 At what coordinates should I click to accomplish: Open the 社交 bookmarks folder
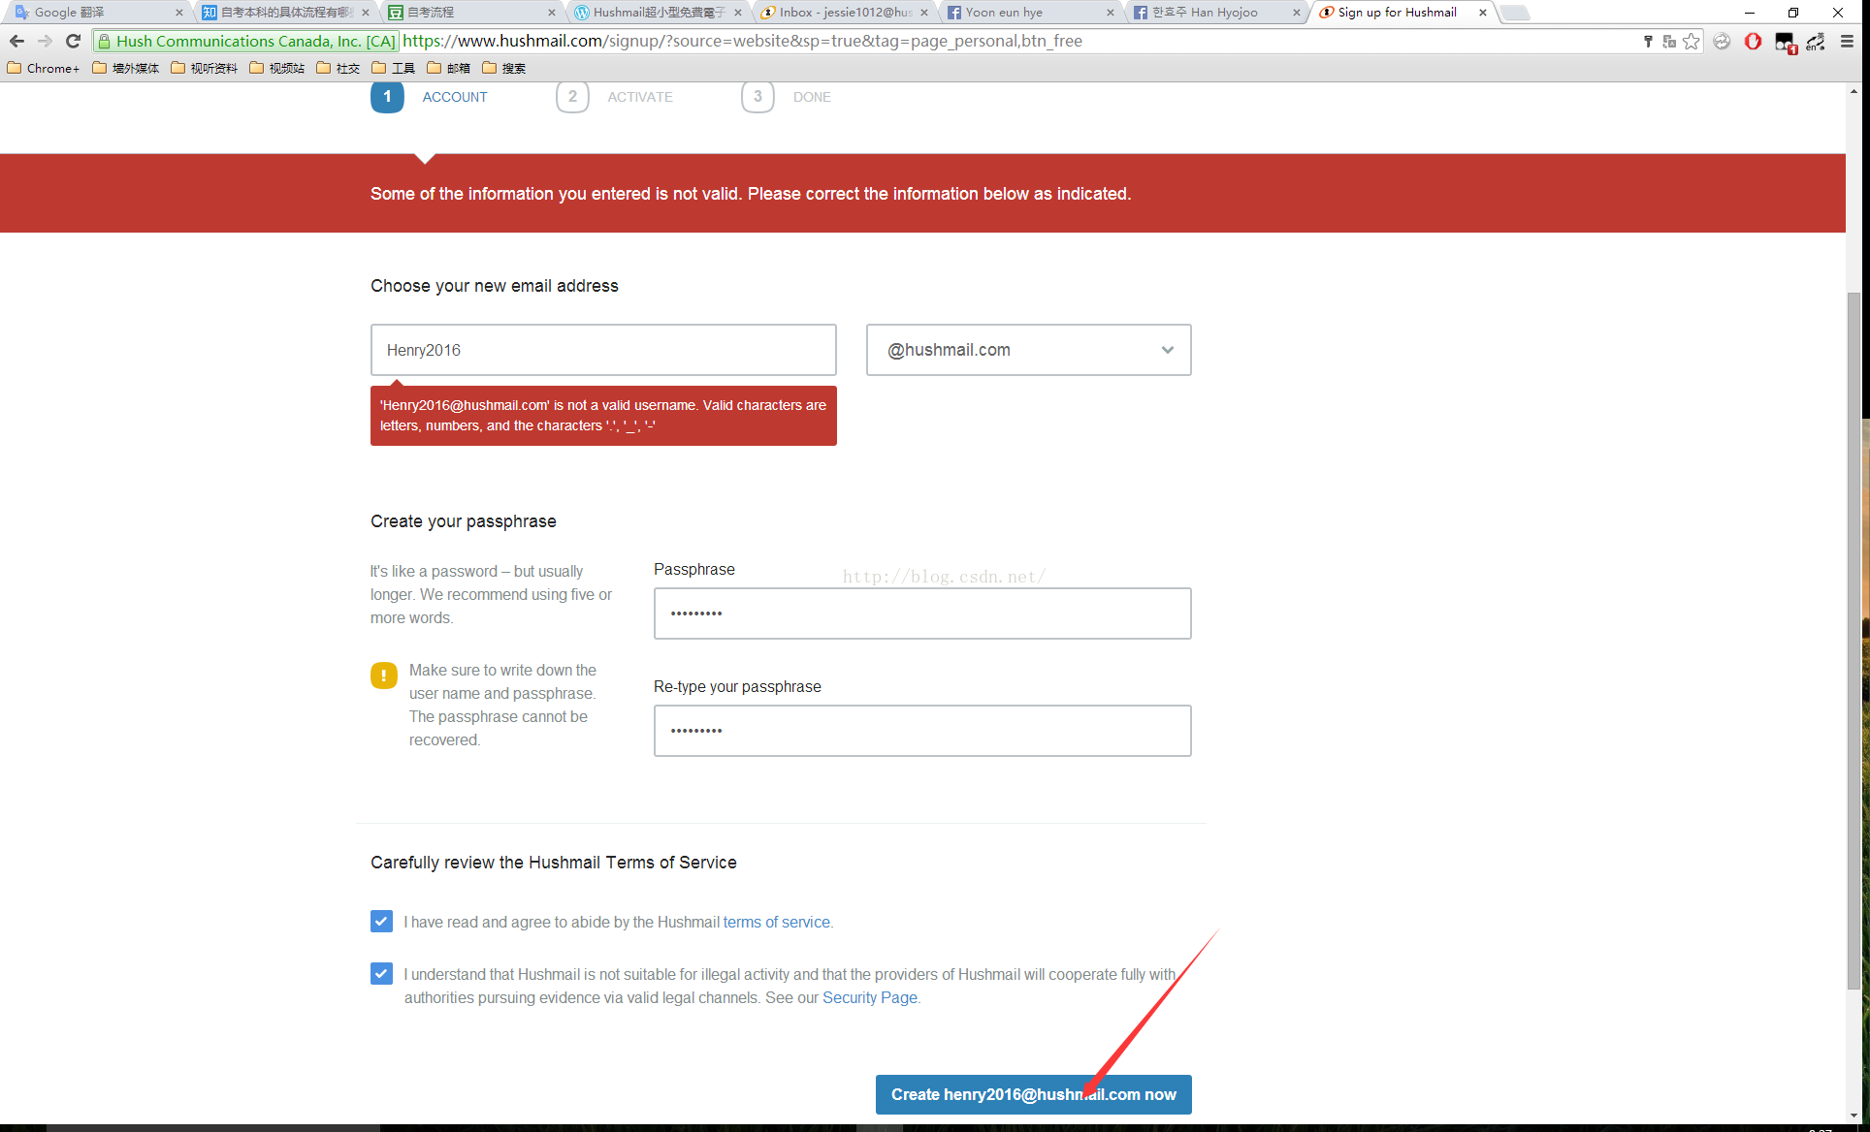339,68
